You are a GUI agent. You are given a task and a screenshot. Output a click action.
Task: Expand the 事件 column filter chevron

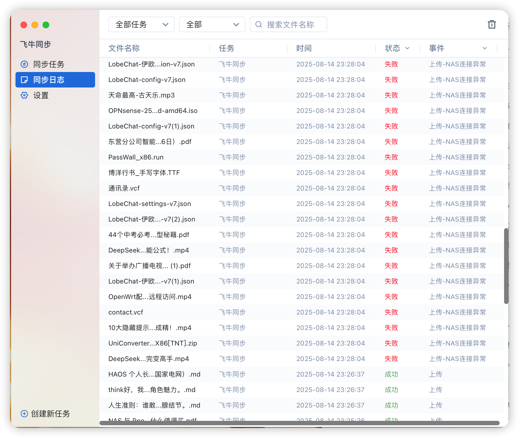coord(484,48)
